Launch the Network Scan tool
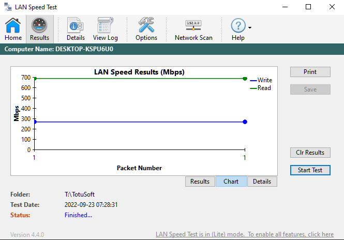The width and height of the screenshot is (344, 240). tap(193, 29)
